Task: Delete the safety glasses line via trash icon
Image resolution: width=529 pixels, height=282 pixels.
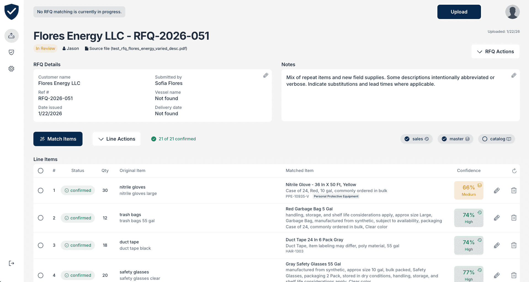Action: [x=514, y=275]
